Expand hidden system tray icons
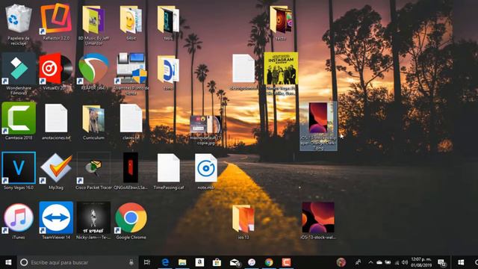This screenshot has height=269, width=478. click(370, 262)
